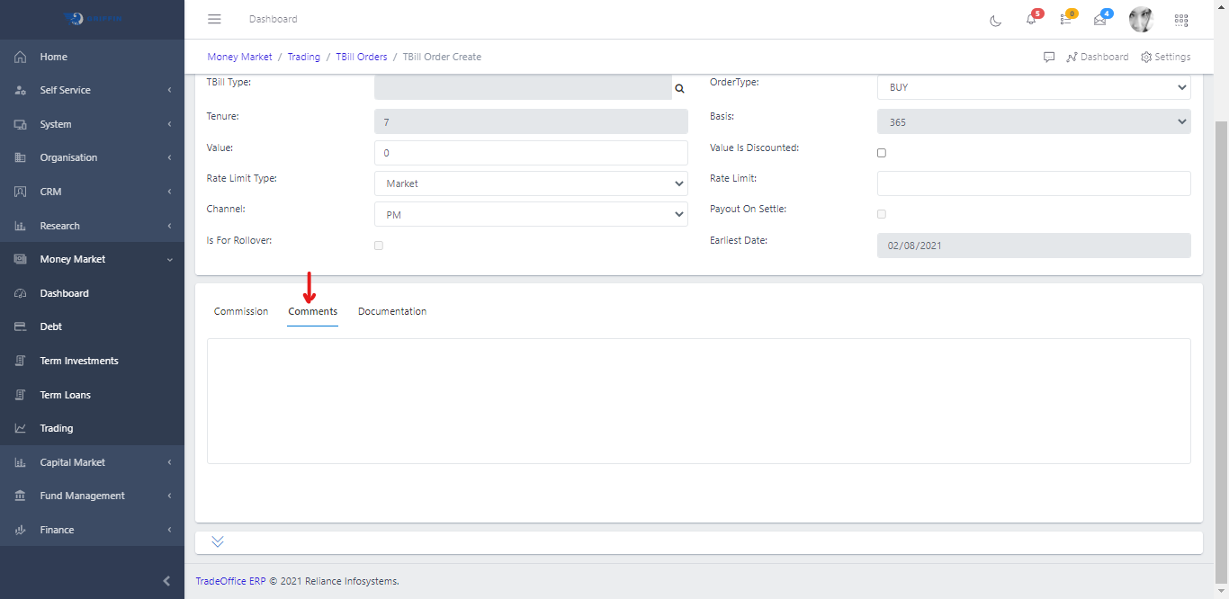Image resolution: width=1229 pixels, height=599 pixels.
Task: Toggle the Payout On Settle checkbox
Action: [882, 214]
